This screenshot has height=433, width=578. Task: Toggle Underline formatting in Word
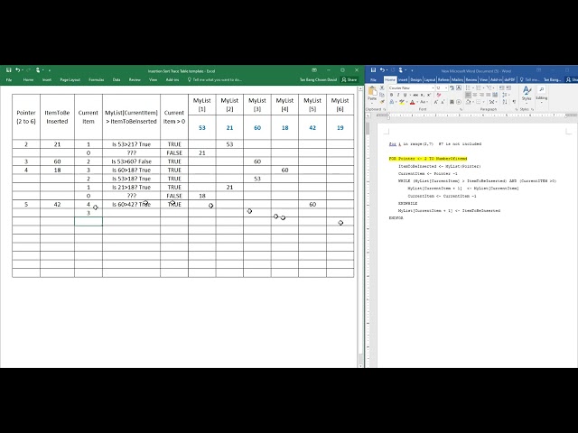pos(406,95)
